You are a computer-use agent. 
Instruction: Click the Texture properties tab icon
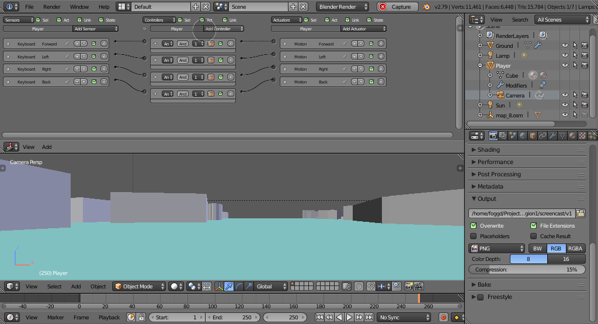click(582, 135)
